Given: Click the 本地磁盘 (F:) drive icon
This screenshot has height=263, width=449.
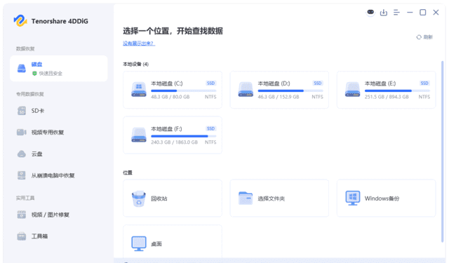Looking at the screenshot, I should [x=139, y=135].
